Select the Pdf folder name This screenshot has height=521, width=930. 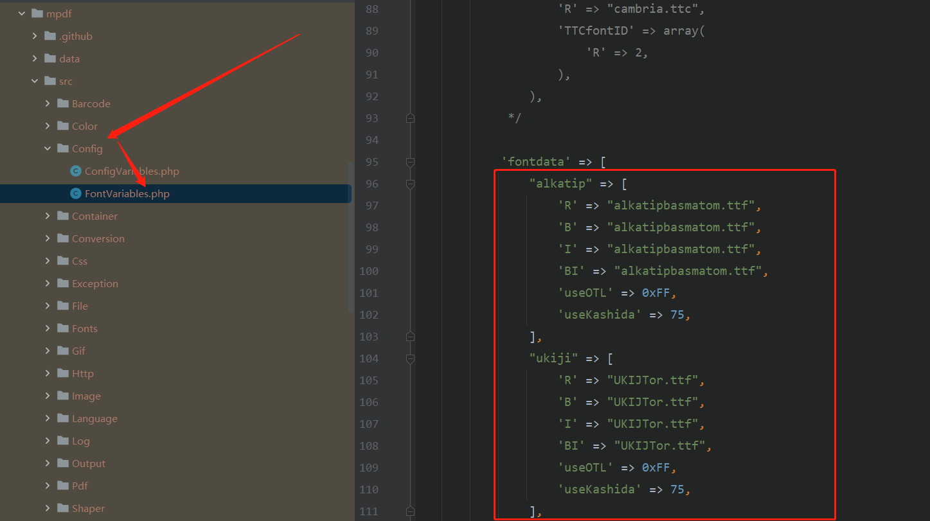pyautogui.click(x=80, y=486)
